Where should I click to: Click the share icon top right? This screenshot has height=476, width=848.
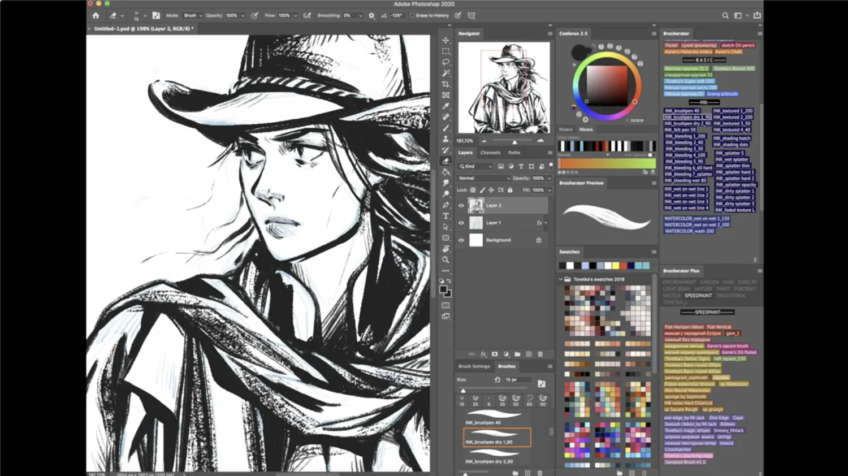click(x=757, y=16)
